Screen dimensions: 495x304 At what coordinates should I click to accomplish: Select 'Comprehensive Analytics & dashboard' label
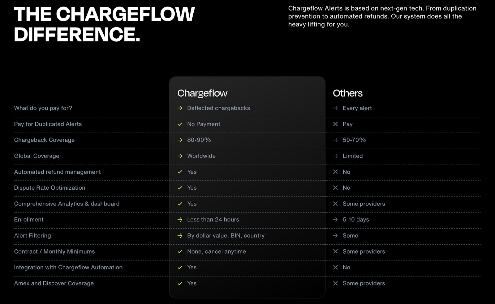pyautogui.click(x=67, y=204)
